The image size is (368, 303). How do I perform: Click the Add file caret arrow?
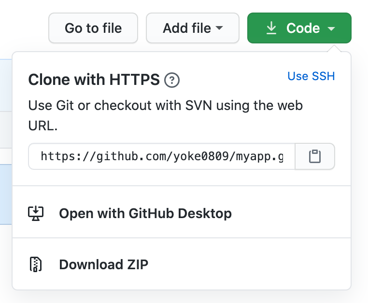(x=219, y=28)
